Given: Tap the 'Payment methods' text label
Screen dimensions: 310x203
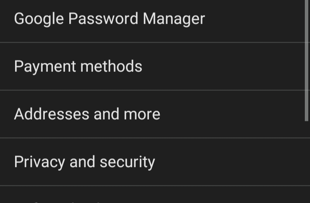Looking at the screenshot, I should [x=78, y=67].
